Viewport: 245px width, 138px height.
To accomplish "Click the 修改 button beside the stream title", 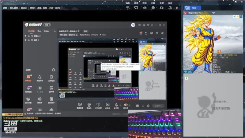I will pyautogui.click(x=85, y=31).
